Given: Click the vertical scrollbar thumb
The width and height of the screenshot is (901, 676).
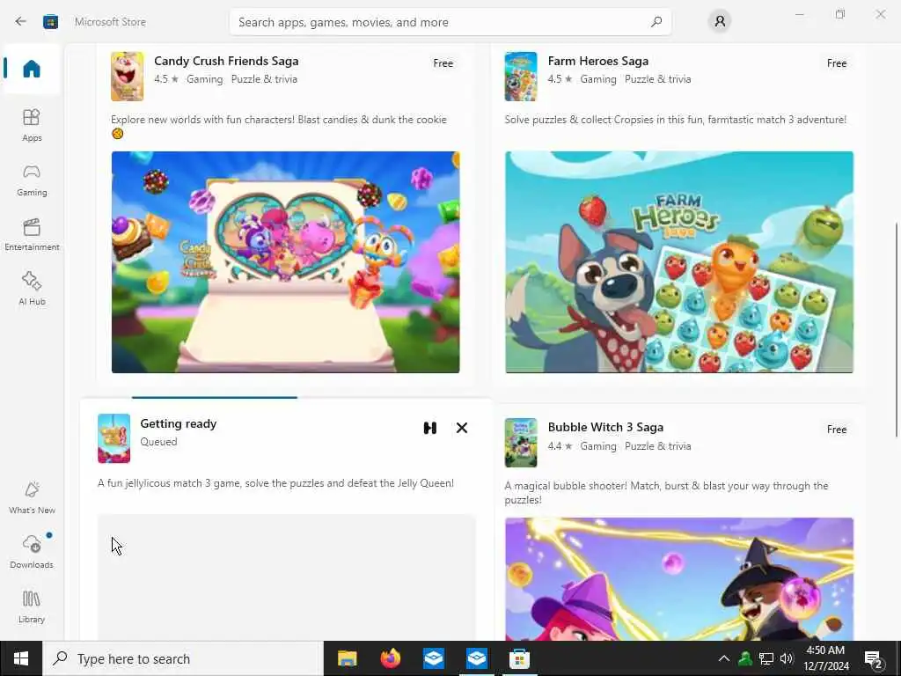Looking at the screenshot, I should (897, 330).
